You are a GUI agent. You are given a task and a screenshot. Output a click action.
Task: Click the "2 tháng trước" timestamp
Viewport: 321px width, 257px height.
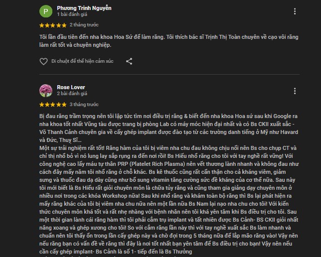(x=84, y=24)
